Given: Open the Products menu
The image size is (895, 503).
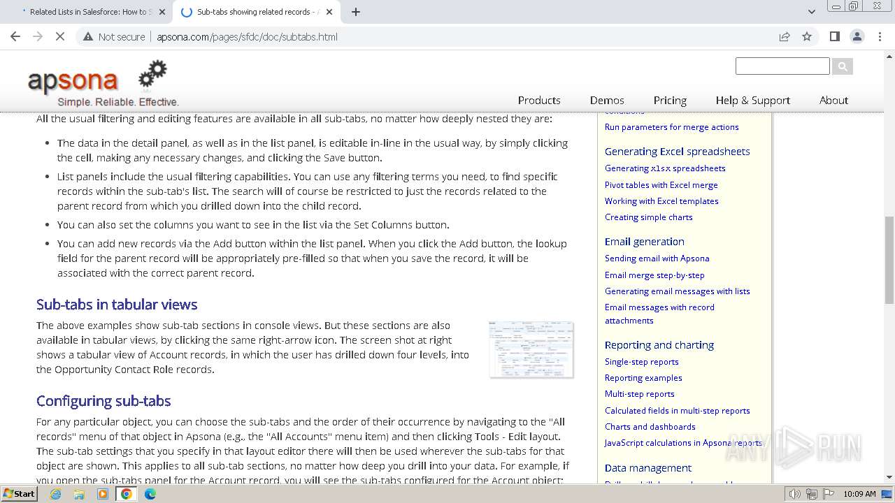Looking at the screenshot, I should (539, 100).
